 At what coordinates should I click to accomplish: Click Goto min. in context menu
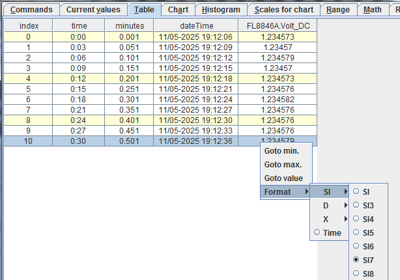(282, 150)
